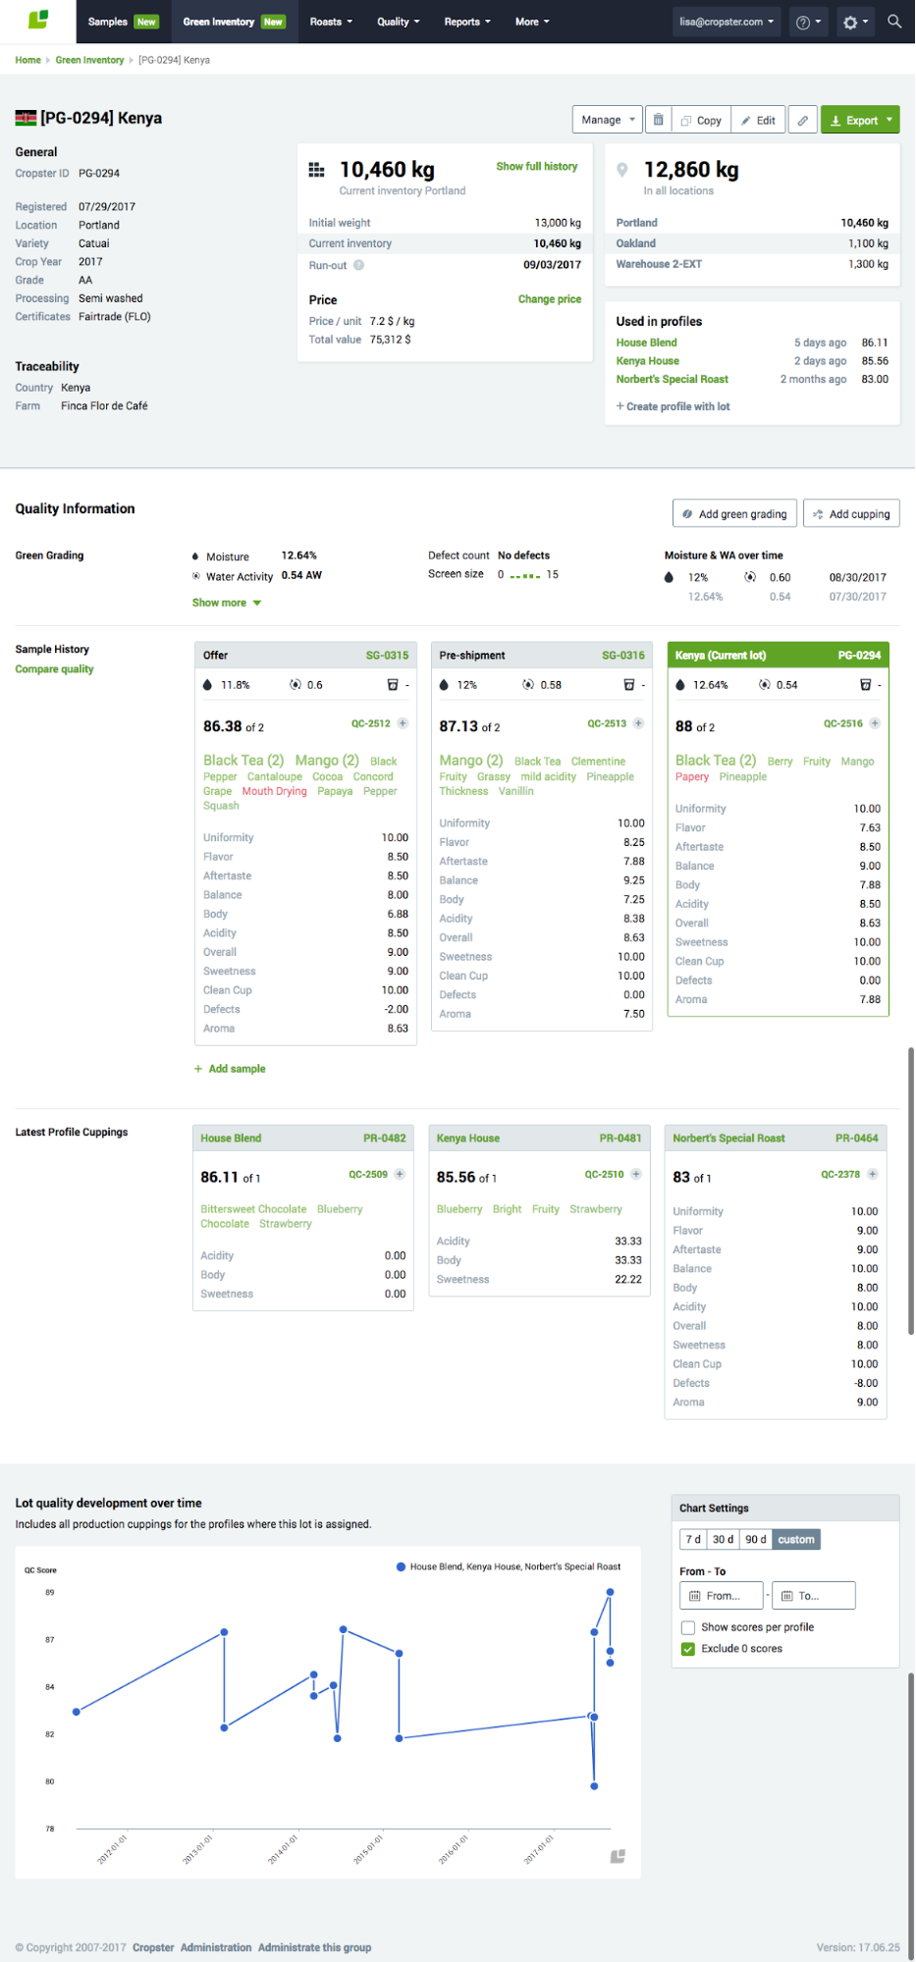Open the Manage dropdown

[x=607, y=120]
